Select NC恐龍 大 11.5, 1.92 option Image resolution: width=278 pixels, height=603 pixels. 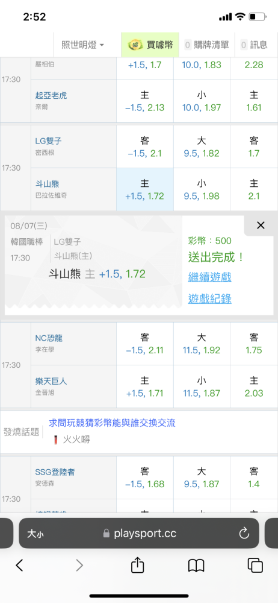[202, 344]
